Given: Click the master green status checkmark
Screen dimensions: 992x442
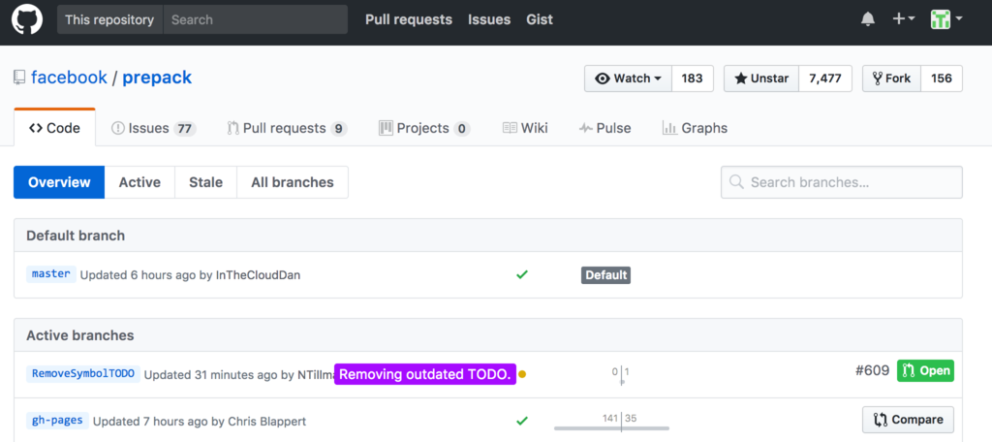Looking at the screenshot, I should [x=522, y=275].
